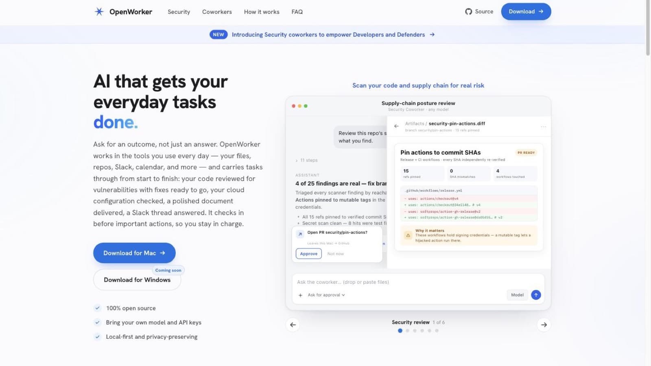Click the security-pin-actions.diff file name
The height and width of the screenshot is (366, 651).
click(457, 124)
